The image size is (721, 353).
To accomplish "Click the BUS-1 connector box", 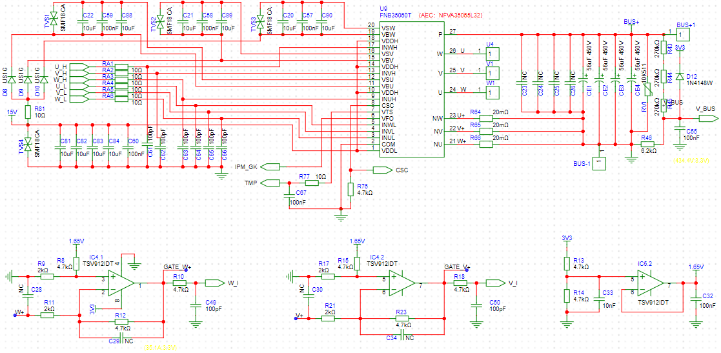I will tap(599, 163).
